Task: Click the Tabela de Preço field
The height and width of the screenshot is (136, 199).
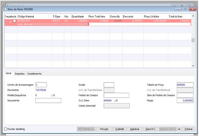Action: point(185,85)
